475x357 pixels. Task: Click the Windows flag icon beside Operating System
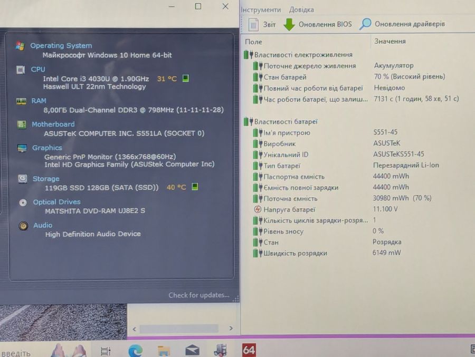[20, 46]
